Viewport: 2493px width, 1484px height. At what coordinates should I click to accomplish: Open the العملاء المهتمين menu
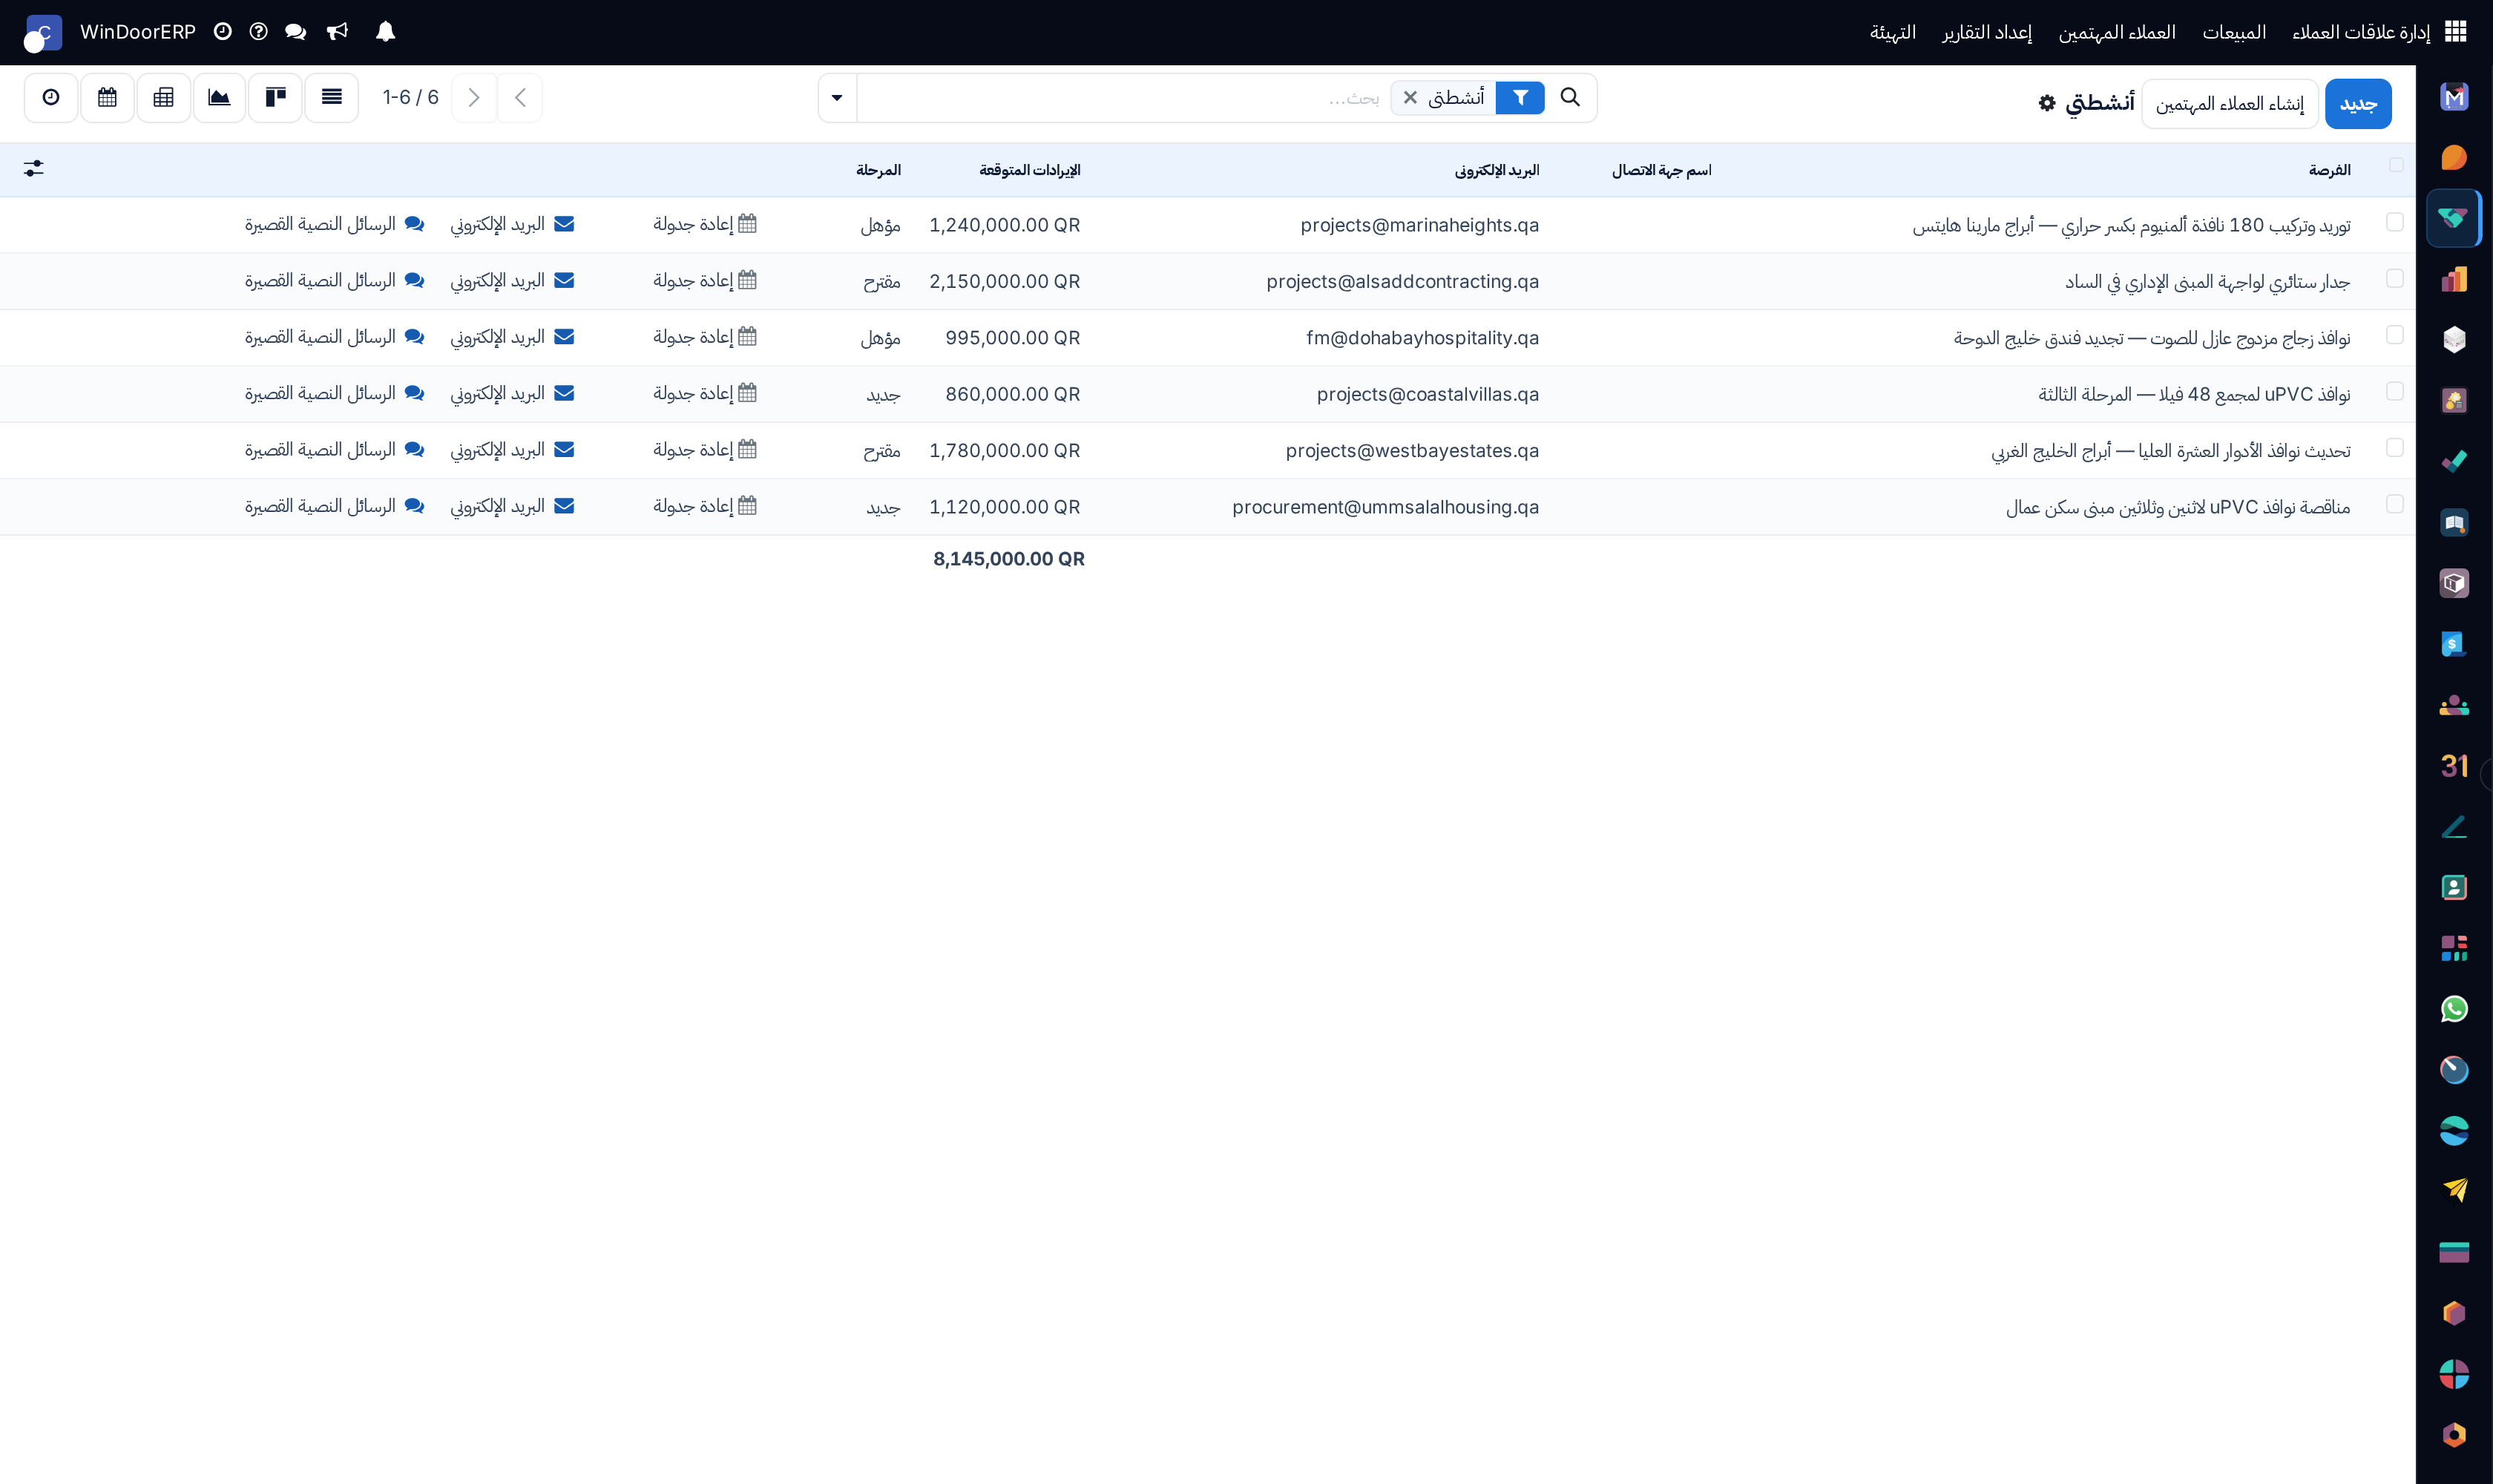click(x=2117, y=32)
